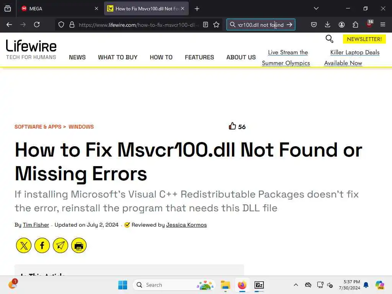The width and height of the screenshot is (392, 294).
Task: Close the Lifewire Msvcr100.dll tab
Action: (x=183, y=8)
